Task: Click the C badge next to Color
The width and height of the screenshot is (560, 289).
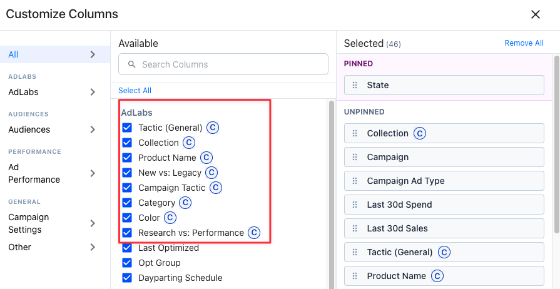Action: click(170, 218)
